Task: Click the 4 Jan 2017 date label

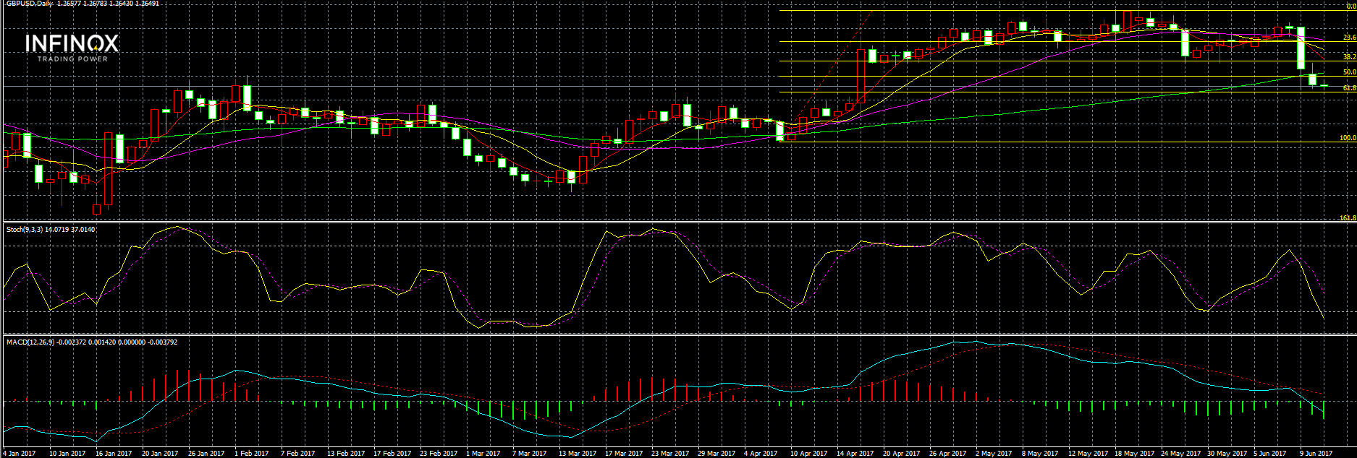Action: 21,454
